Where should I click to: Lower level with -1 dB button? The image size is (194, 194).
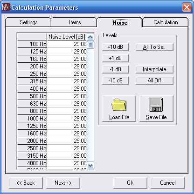[115, 69]
